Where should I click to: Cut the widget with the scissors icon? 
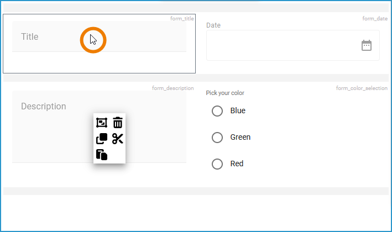118,139
